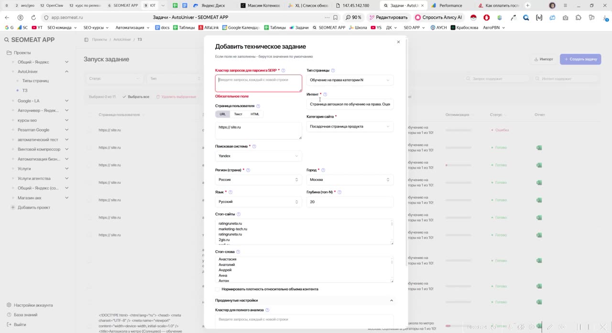Open Типы страниц in the sidebar
The height and width of the screenshot is (333, 612).
pos(35,81)
